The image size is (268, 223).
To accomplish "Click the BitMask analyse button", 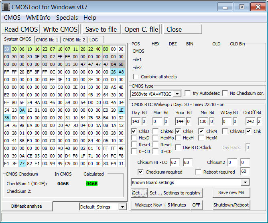I will click(x=26, y=206).
